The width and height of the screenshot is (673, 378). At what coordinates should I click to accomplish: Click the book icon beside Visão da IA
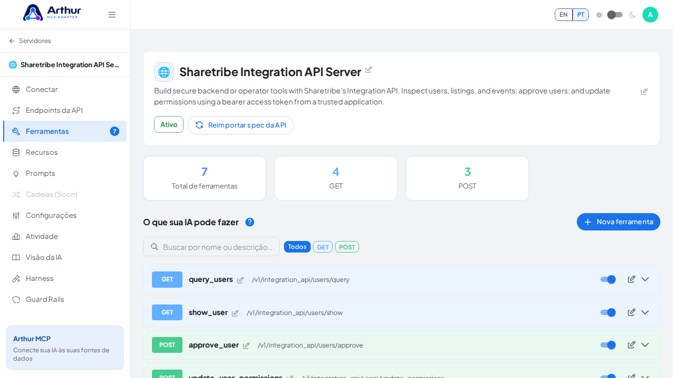point(16,257)
